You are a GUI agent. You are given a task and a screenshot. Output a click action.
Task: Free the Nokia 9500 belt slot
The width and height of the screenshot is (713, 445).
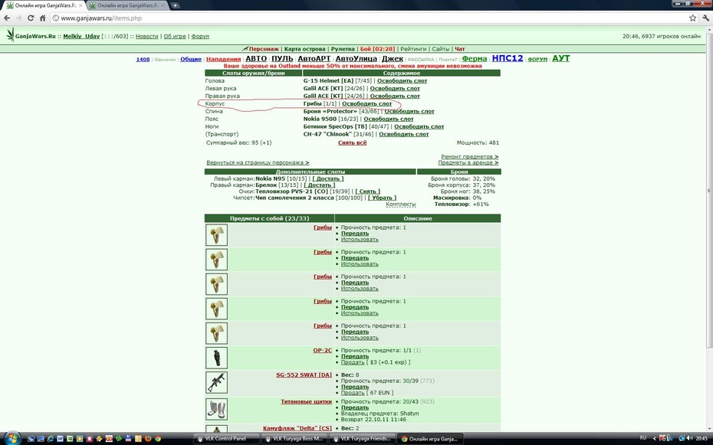point(389,119)
